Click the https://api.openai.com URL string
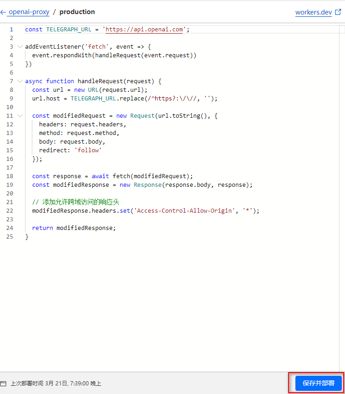Screen dimensions: 345x394 point(144,30)
